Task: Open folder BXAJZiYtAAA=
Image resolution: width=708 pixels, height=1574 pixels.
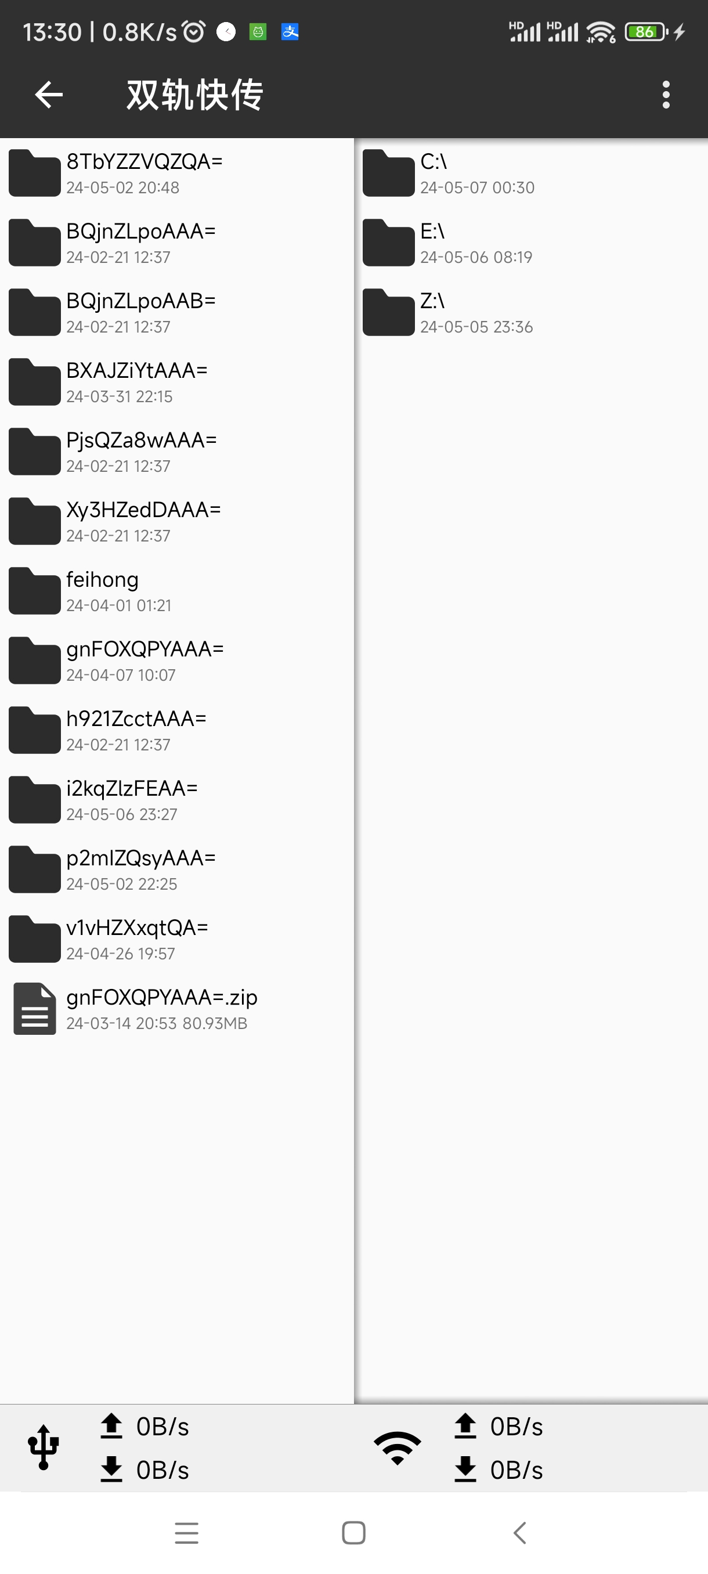Action: (176, 382)
